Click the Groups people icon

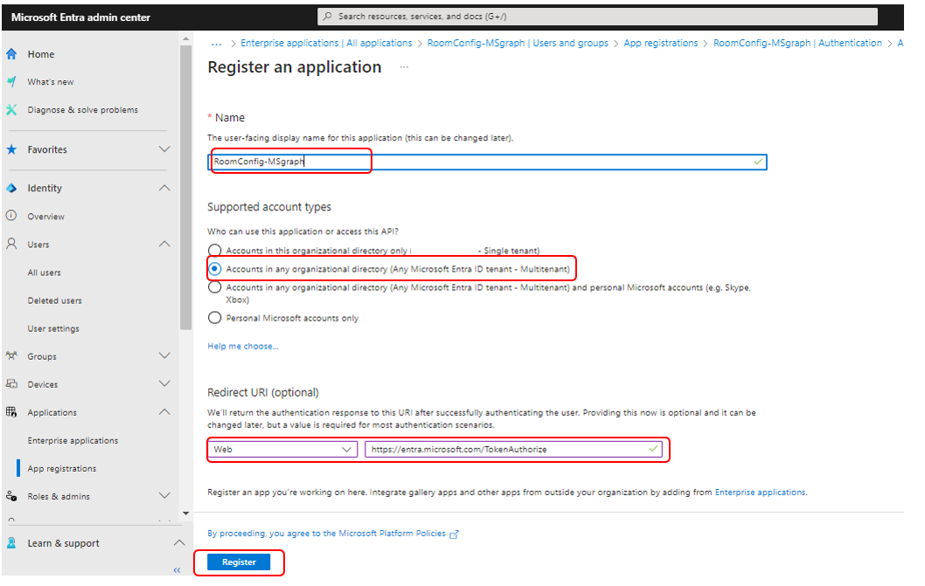pyautogui.click(x=11, y=356)
